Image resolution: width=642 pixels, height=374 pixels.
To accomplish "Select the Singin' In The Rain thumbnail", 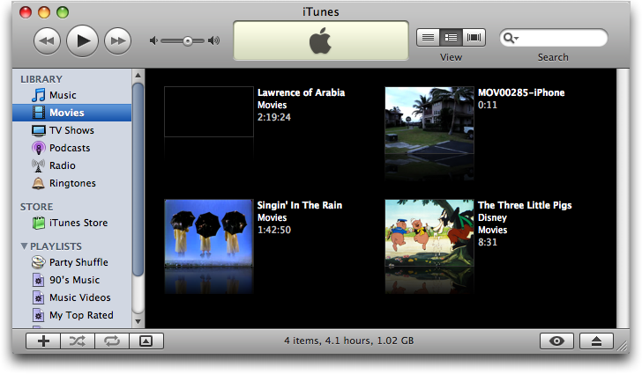I will pos(209,233).
